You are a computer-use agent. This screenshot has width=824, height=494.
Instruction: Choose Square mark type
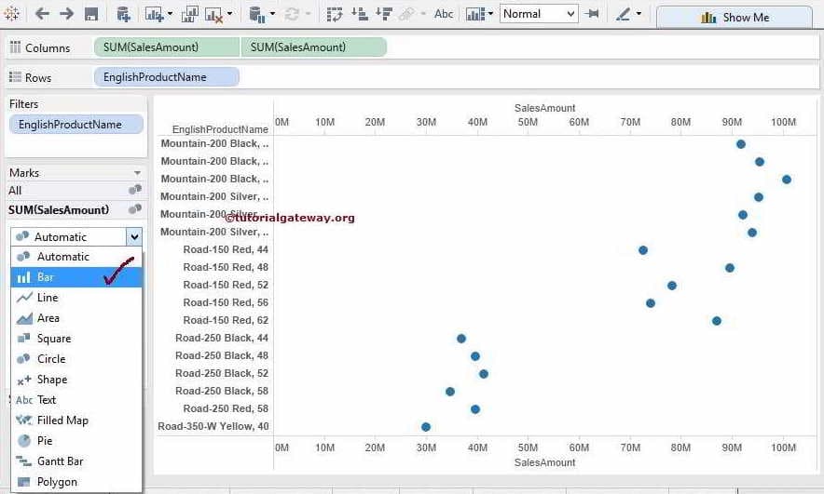click(x=76, y=339)
